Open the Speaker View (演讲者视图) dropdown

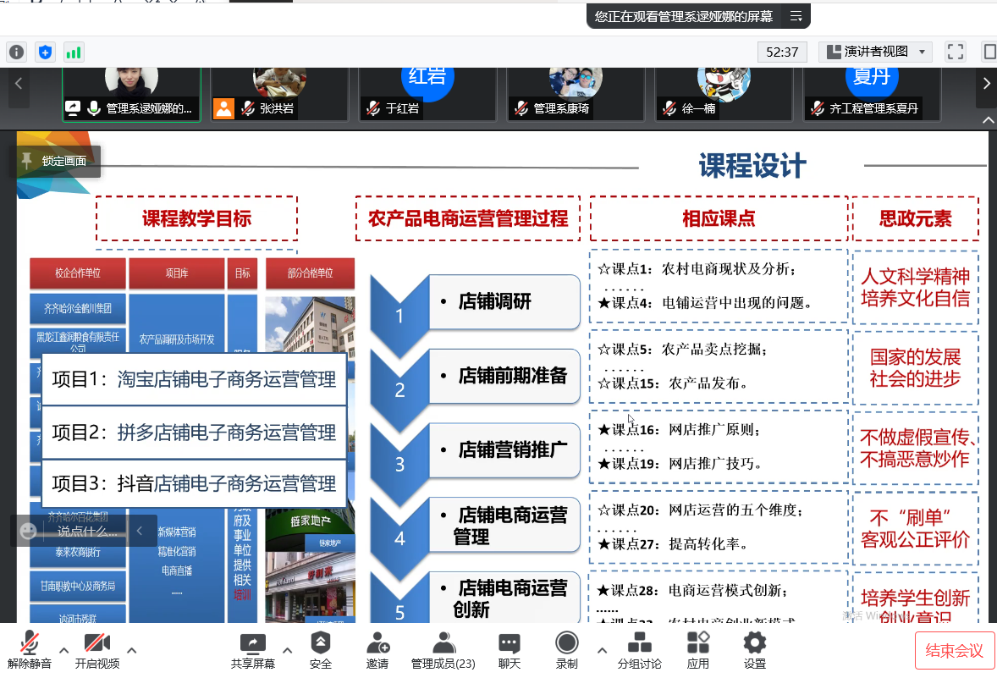tap(875, 52)
